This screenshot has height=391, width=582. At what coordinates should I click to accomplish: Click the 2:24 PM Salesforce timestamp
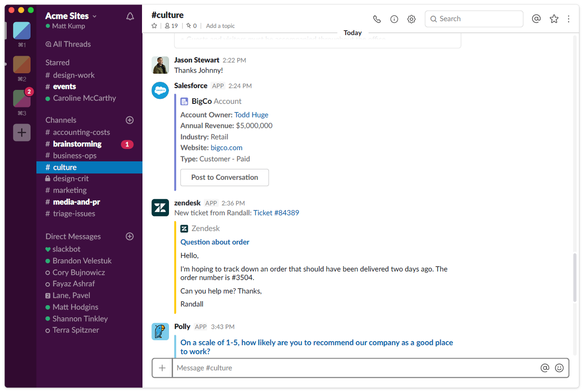[x=240, y=86]
